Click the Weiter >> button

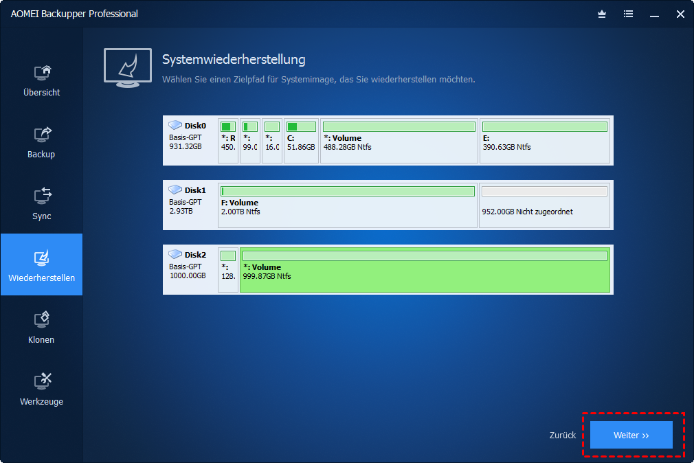[x=631, y=435]
